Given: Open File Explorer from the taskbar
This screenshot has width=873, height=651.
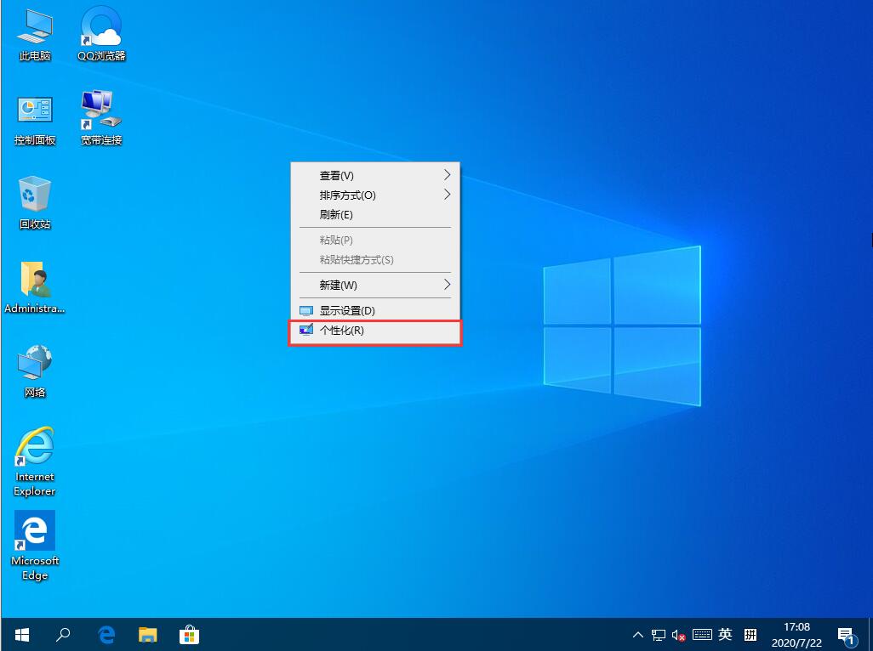Looking at the screenshot, I should [147, 634].
